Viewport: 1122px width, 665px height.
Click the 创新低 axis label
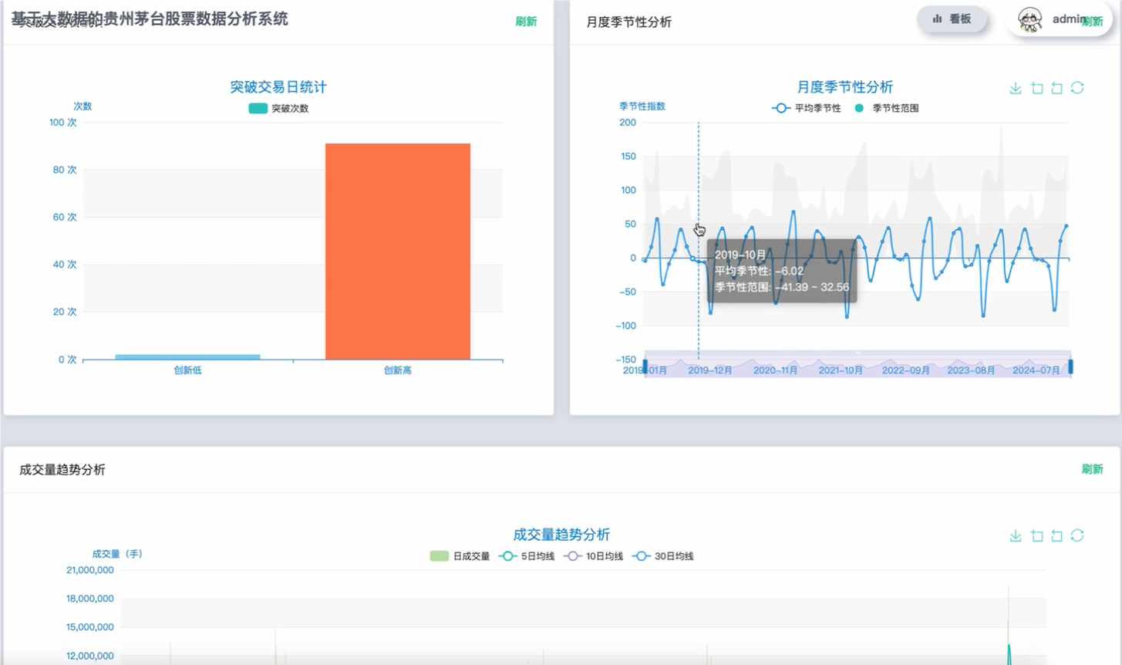point(187,370)
